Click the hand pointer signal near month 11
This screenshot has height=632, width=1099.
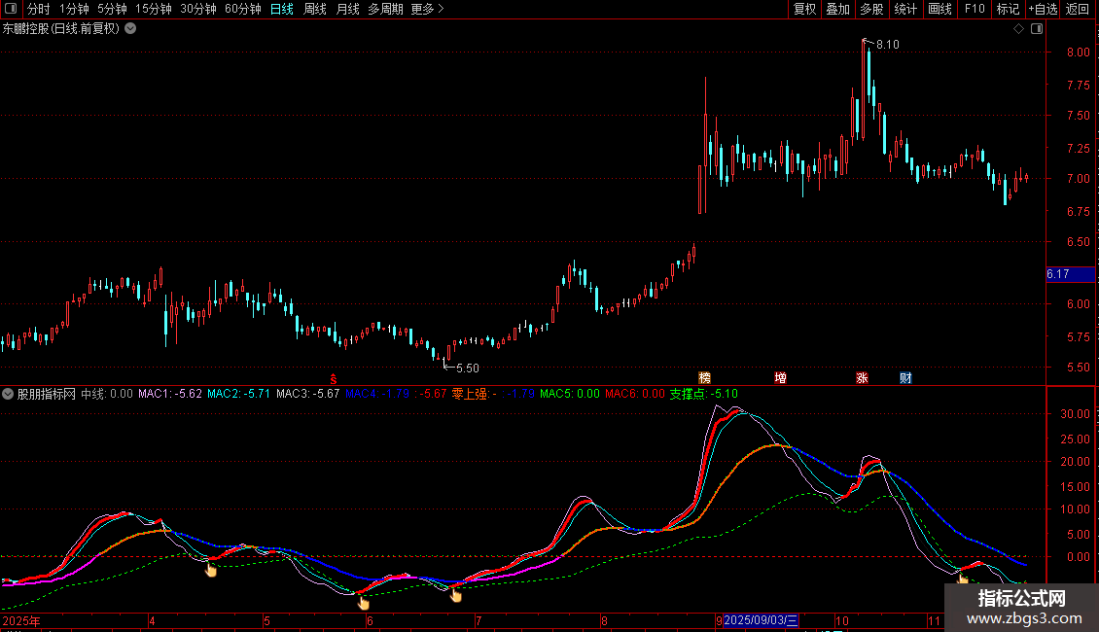click(963, 579)
